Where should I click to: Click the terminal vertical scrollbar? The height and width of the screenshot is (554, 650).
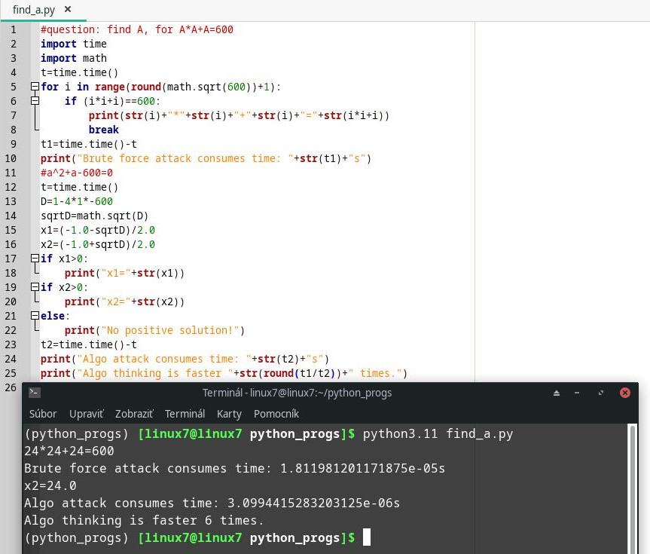tap(631, 482)
